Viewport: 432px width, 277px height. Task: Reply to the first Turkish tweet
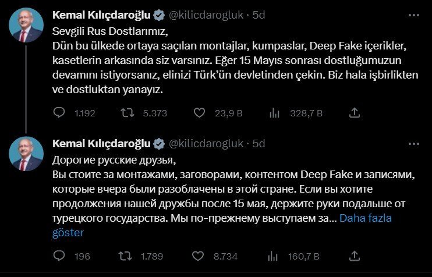[59, 113]
